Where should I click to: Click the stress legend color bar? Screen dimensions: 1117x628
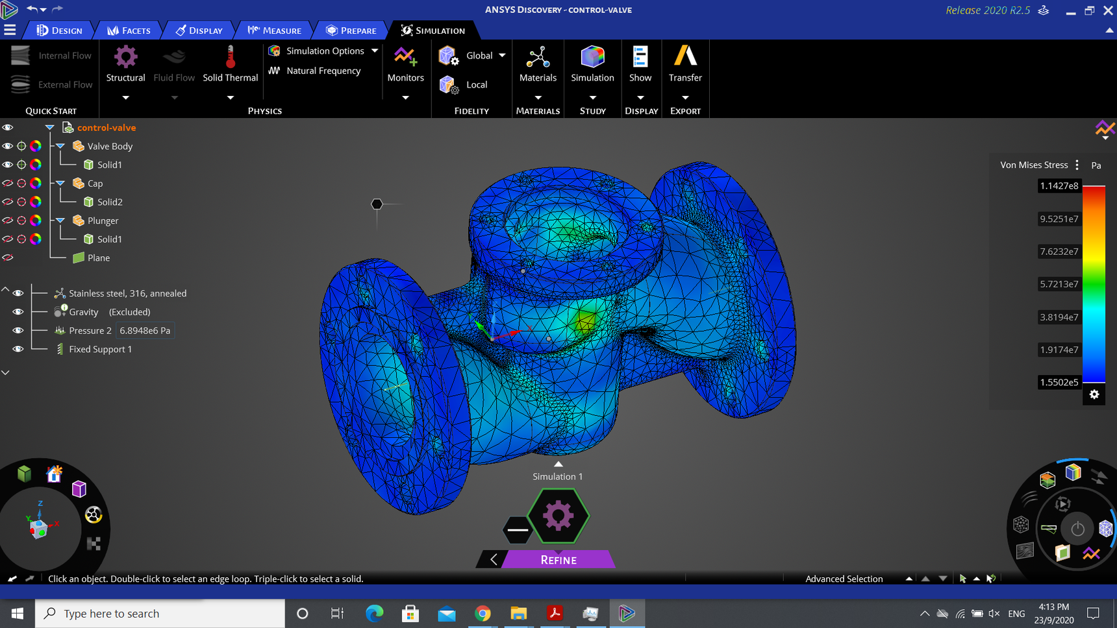(1094, 284)
